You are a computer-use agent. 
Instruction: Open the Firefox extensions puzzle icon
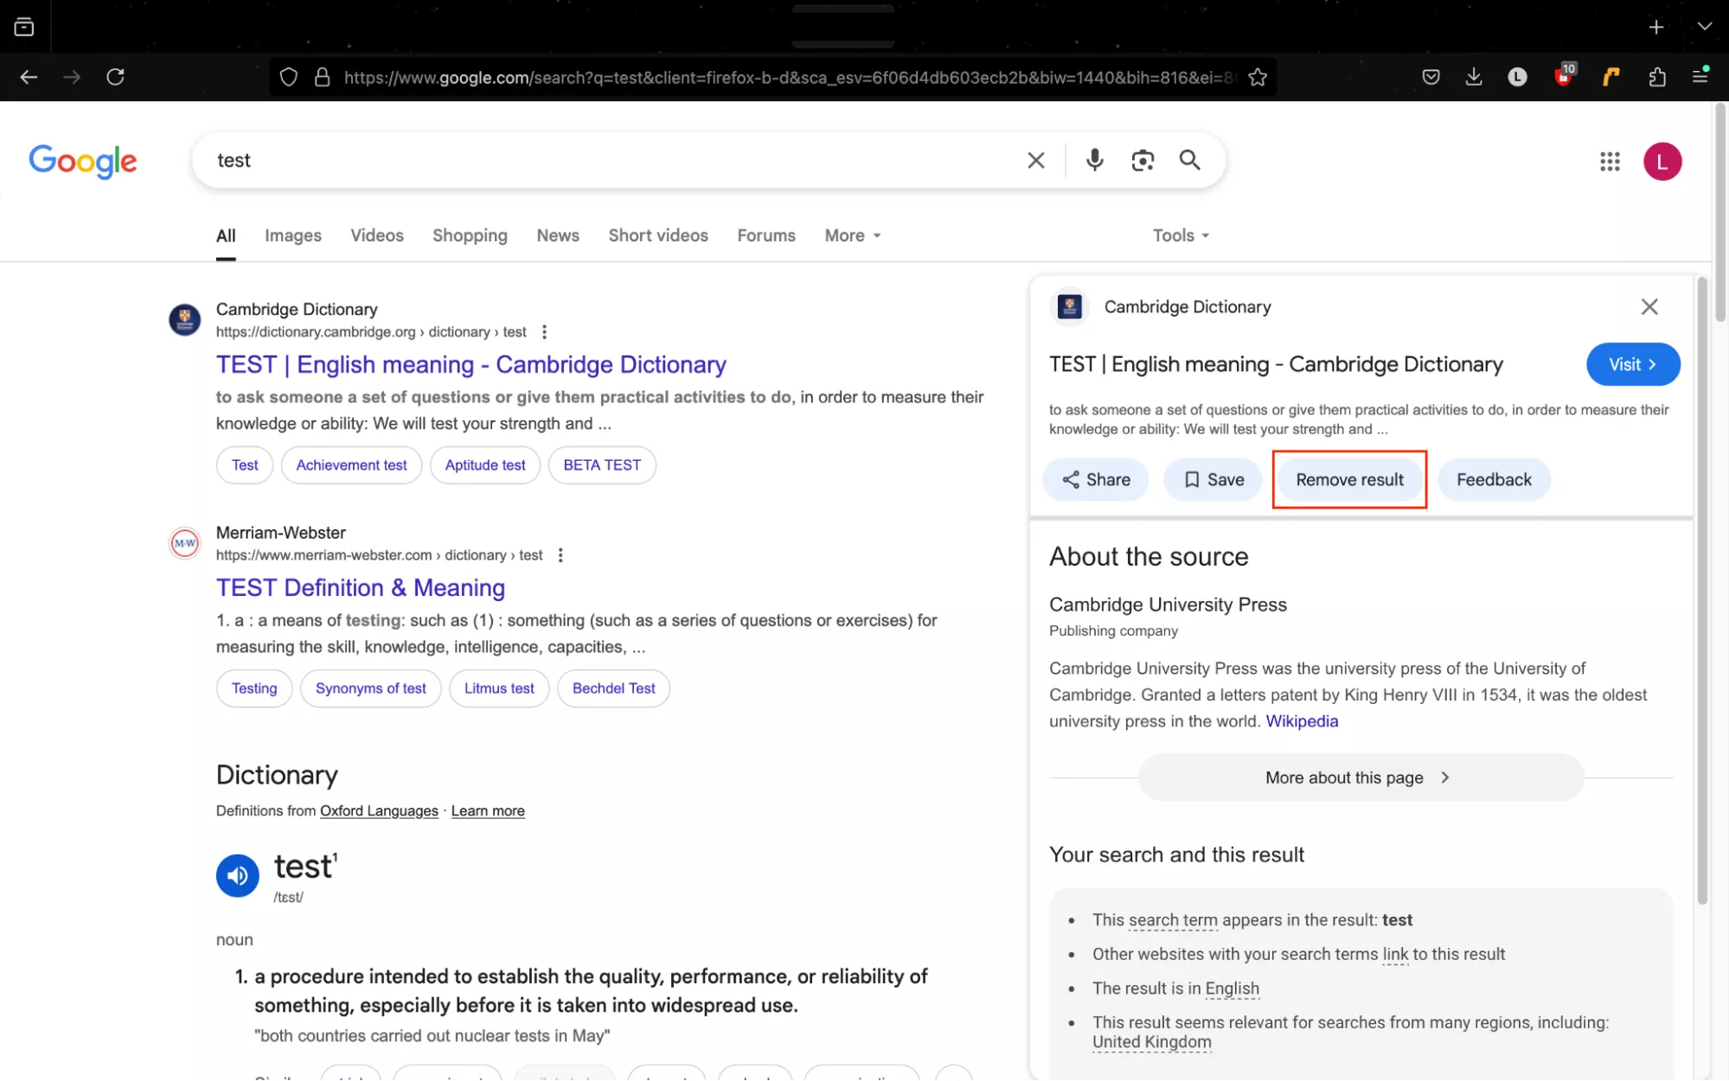point(1656,77)
